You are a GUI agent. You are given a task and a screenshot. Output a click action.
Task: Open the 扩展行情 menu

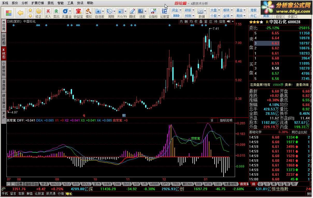pyautogui.click(x=38, y=3)
